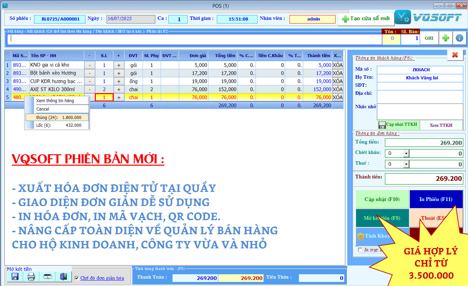Viewport: 468px width, 286px height.
Task: Click Cập nhật TTKH button
Action: (x=398, y=125)
